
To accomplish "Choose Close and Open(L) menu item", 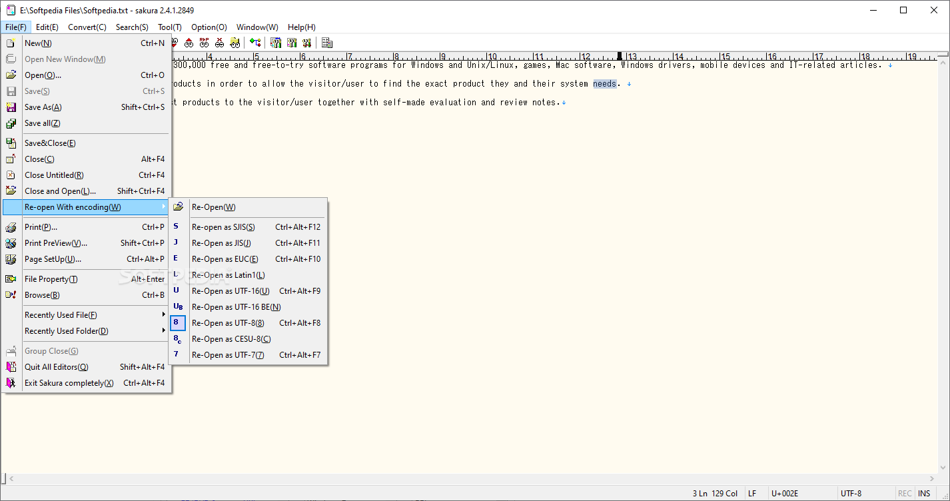I will 86,191.
